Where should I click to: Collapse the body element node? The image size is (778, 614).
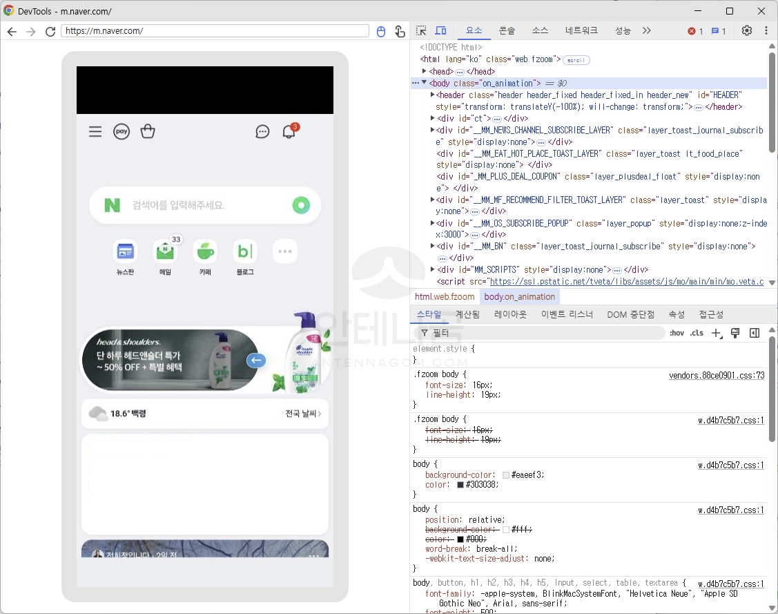point(425,83)
